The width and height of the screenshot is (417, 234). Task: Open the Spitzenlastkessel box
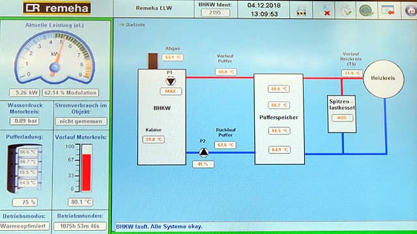click(x=341, y=114)
